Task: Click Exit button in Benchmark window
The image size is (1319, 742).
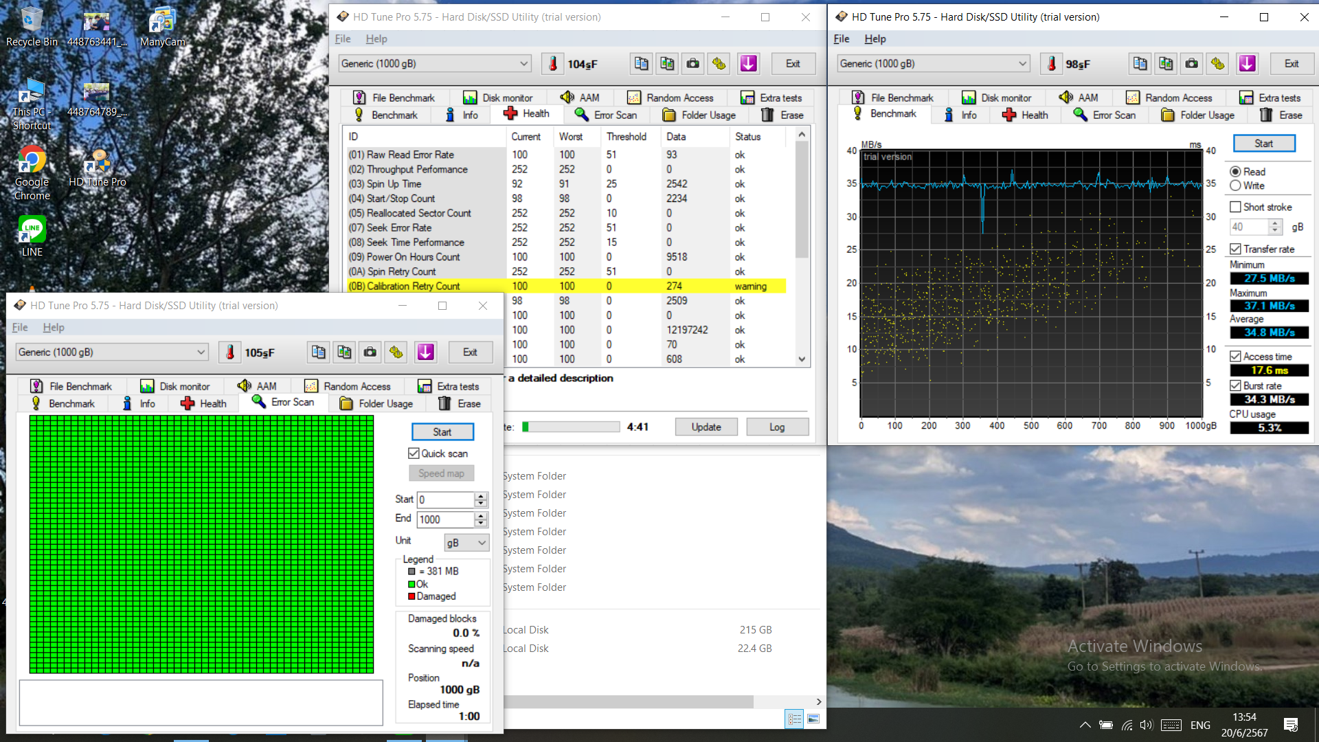Action: point(1292,64)
